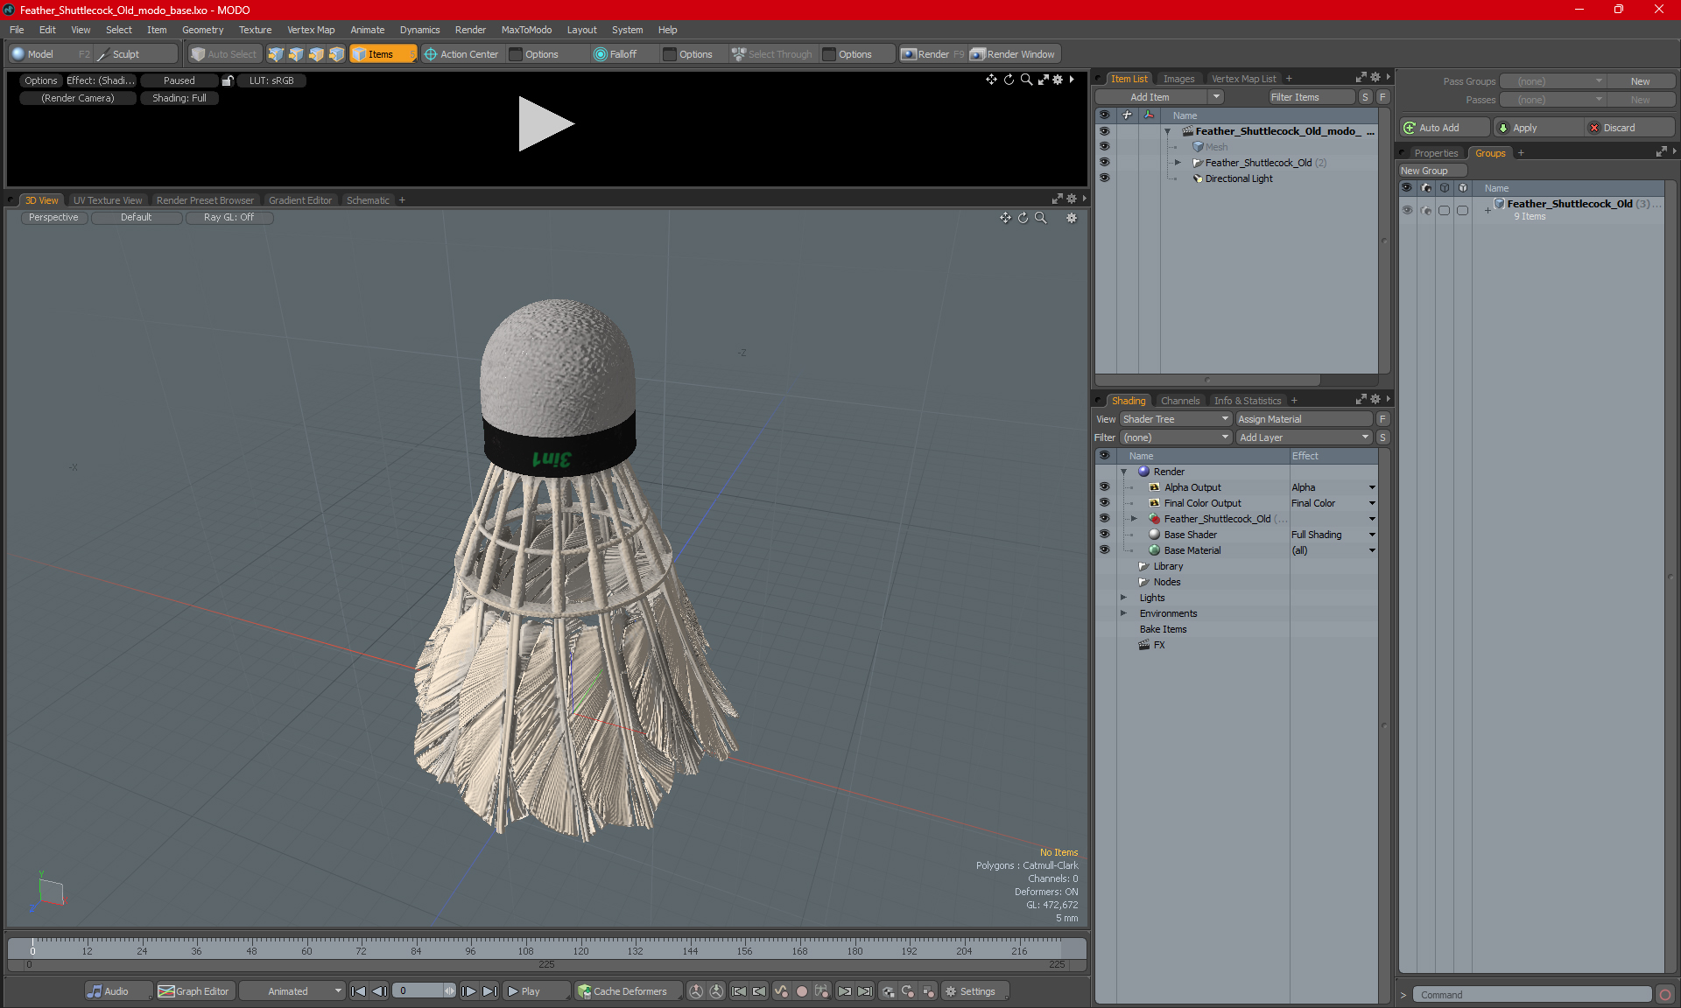Image resolution: width=1681 pixels, height=1008 pixels.
Task: Switch to the Channels tab
Action: (1179, 401)
